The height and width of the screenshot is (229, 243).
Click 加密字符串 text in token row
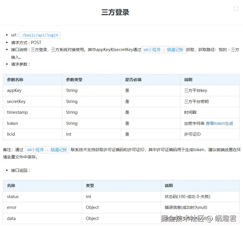(194, 123)
